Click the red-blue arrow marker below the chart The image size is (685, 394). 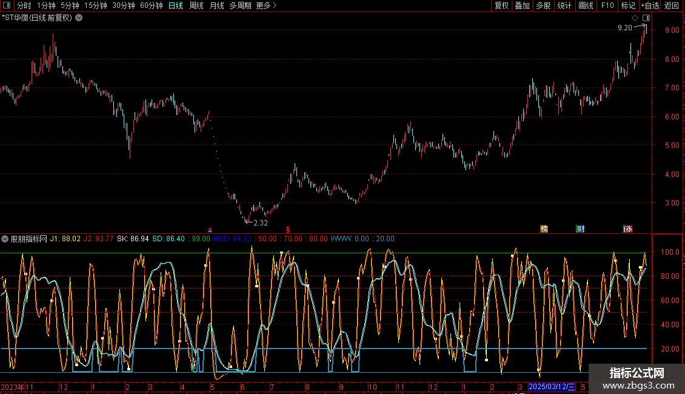[210, 230]
